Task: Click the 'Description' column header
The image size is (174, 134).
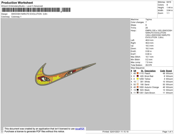Action: 150,71
